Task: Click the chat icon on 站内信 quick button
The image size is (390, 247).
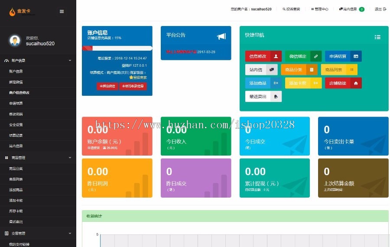Action: (x=272, y=70)
